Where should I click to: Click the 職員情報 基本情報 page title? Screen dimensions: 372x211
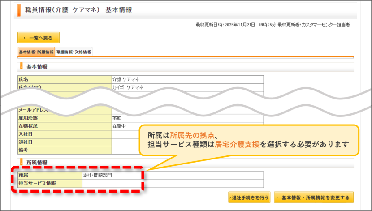78,10
